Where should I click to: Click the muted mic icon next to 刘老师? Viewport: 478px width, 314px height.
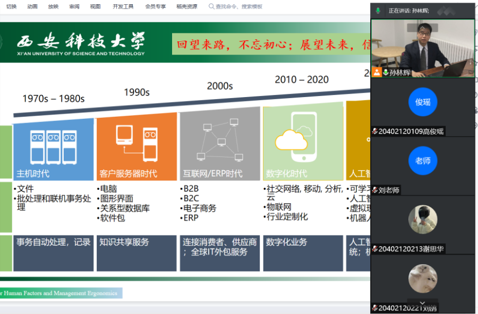pos(375,190)
